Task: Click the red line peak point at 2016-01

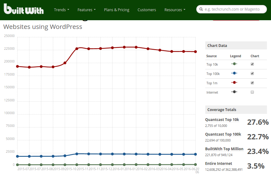Action: tap(124, 47)
